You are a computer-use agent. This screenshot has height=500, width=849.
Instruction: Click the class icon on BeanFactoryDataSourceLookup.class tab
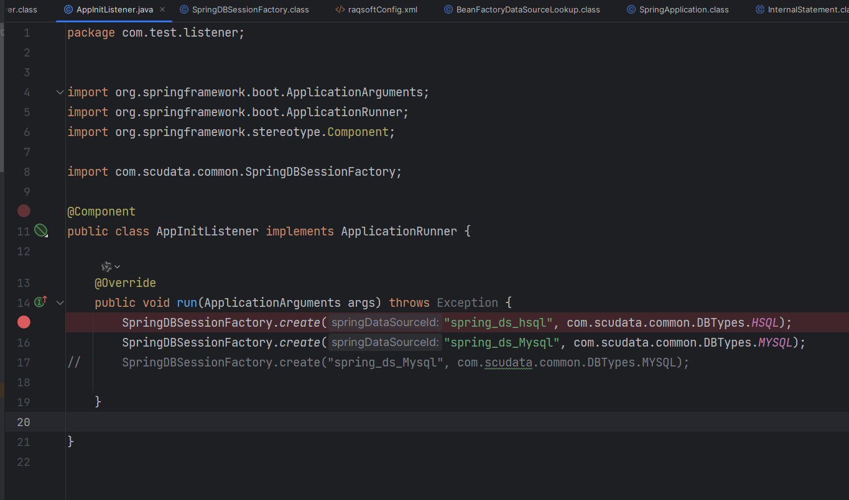point(448,10)
